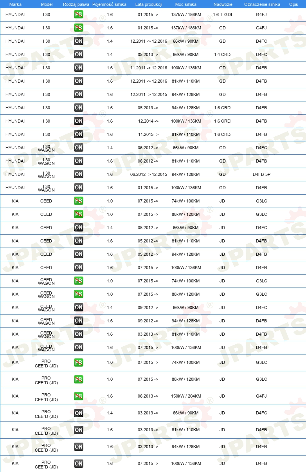The height and width of the screenshot is (472, 306).
Task: Click the ON icon in the 11.2015 row
Action: point(79,134)
